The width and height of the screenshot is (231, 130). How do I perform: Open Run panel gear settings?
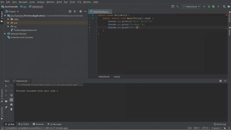click(221, 81)
